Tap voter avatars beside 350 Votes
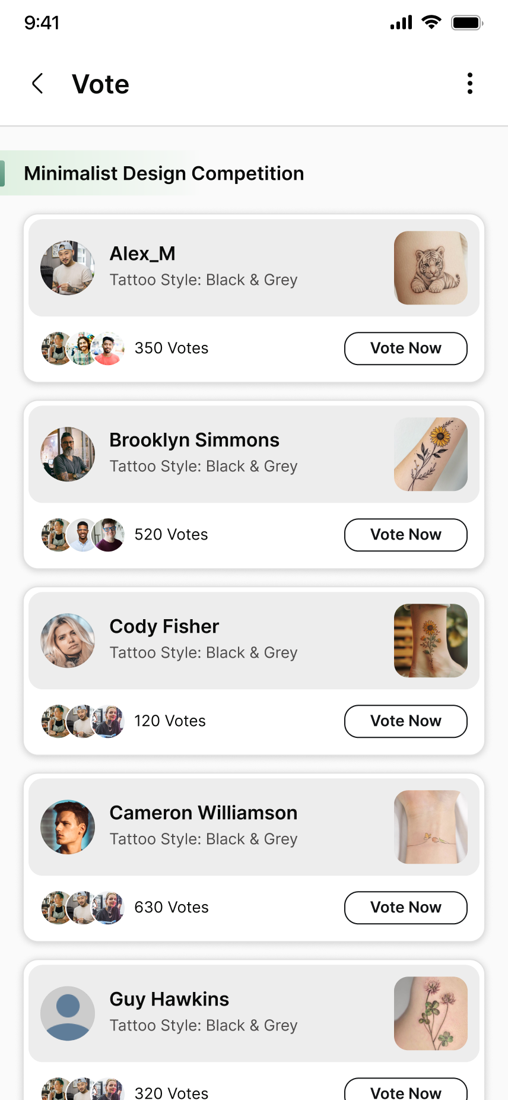 83,348
